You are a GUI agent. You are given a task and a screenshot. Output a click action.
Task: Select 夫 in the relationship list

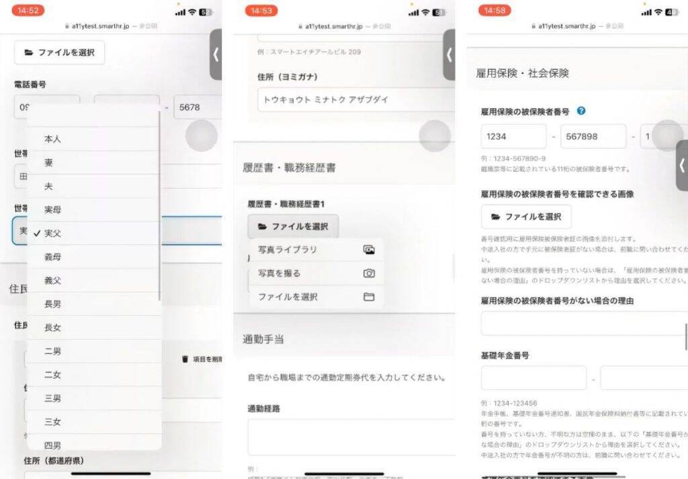pyautogui.click(x=94, y=186)
